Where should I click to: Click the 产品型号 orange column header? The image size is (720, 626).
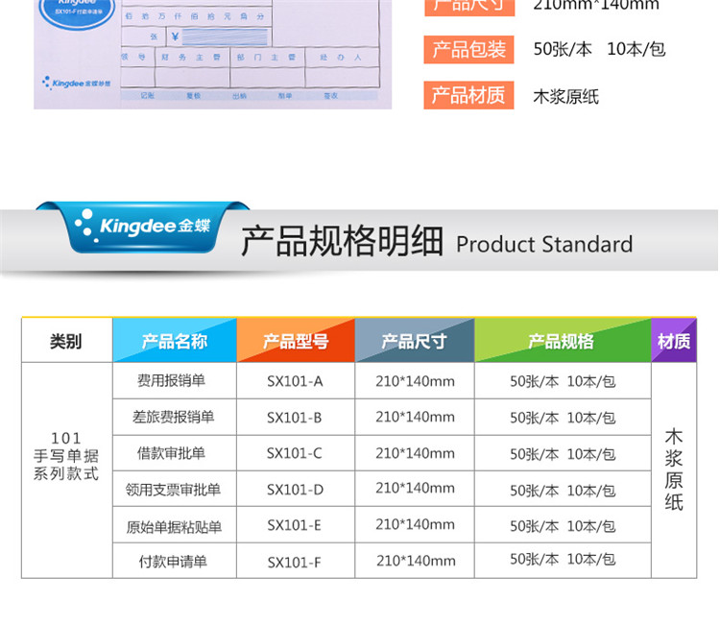pyautogui.click(x=296, y=341)
